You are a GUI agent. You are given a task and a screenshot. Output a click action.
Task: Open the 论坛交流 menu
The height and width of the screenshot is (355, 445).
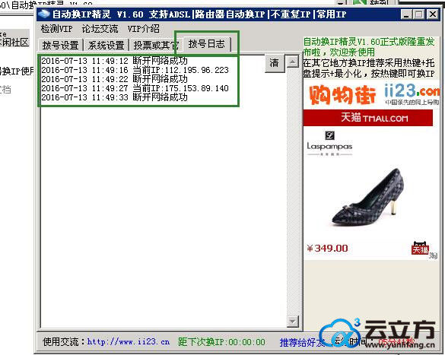coord(100,29)
